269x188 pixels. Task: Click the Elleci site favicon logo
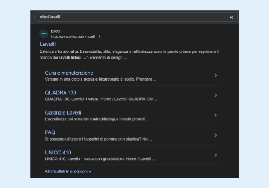click(43, 34)
